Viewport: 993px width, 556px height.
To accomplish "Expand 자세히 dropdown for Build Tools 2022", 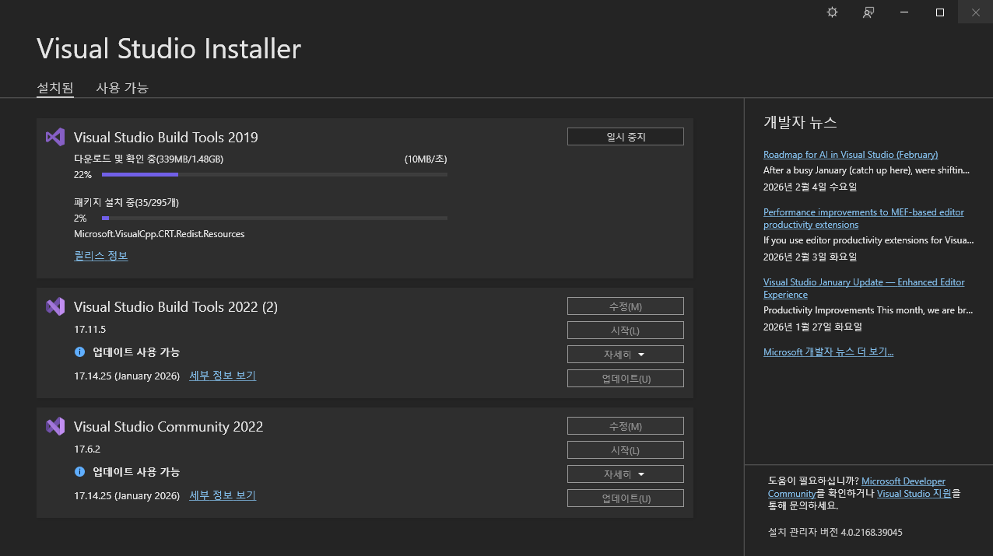I will pos(626,355).
